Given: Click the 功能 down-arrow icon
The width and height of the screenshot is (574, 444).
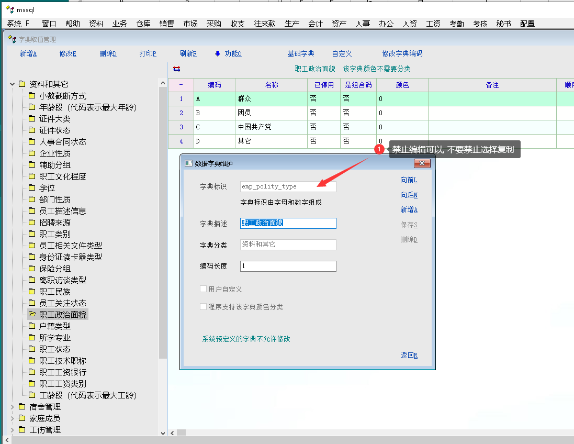Looking at the screenshot, I should [218, 53].
